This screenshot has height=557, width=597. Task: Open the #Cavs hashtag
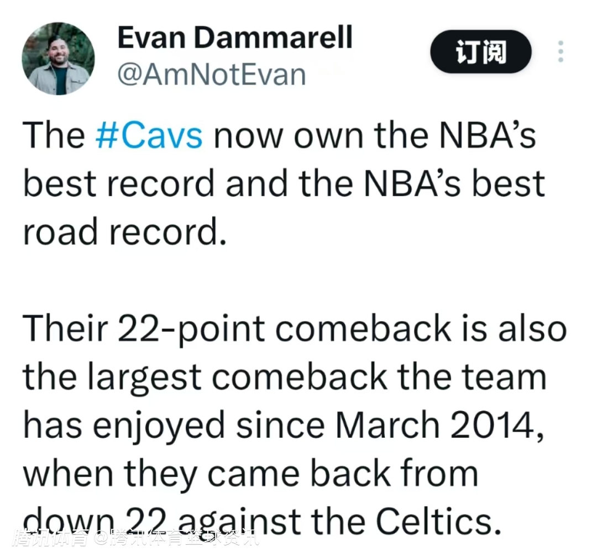tap(149, 135)
